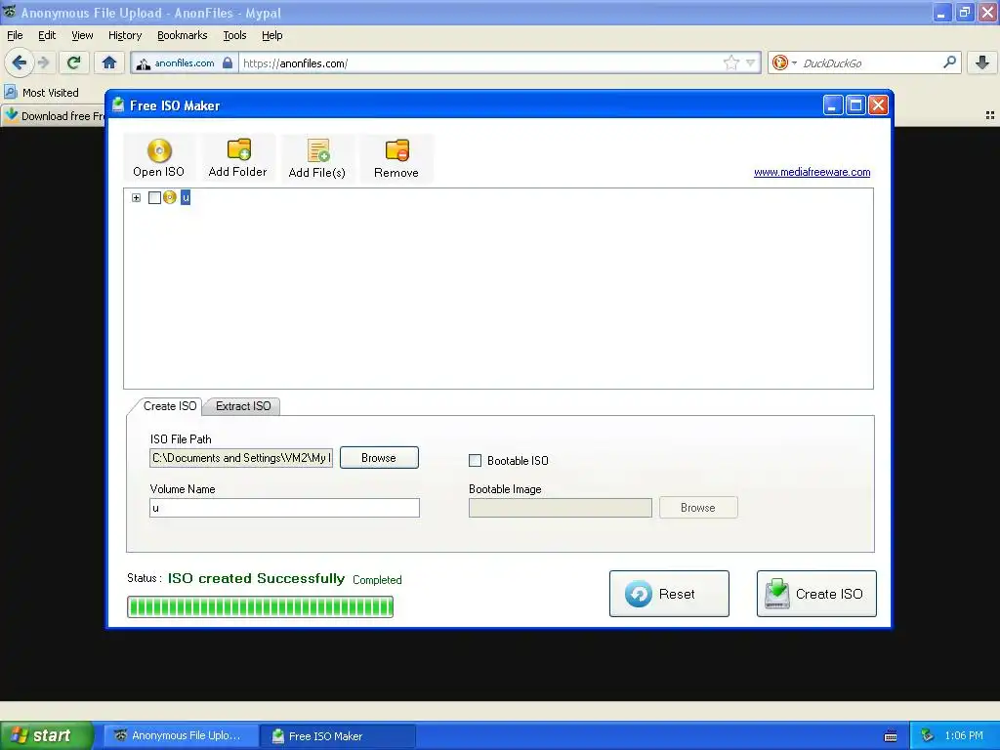
Task: Expand the u tree node plus box
Action: (136, 197)
